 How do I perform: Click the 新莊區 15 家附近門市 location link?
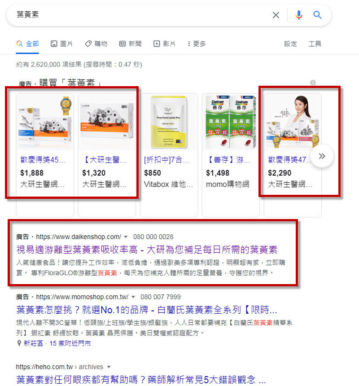point(57,343)
